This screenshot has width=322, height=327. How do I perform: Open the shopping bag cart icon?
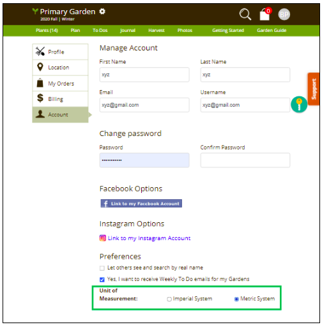click(265, 14)
